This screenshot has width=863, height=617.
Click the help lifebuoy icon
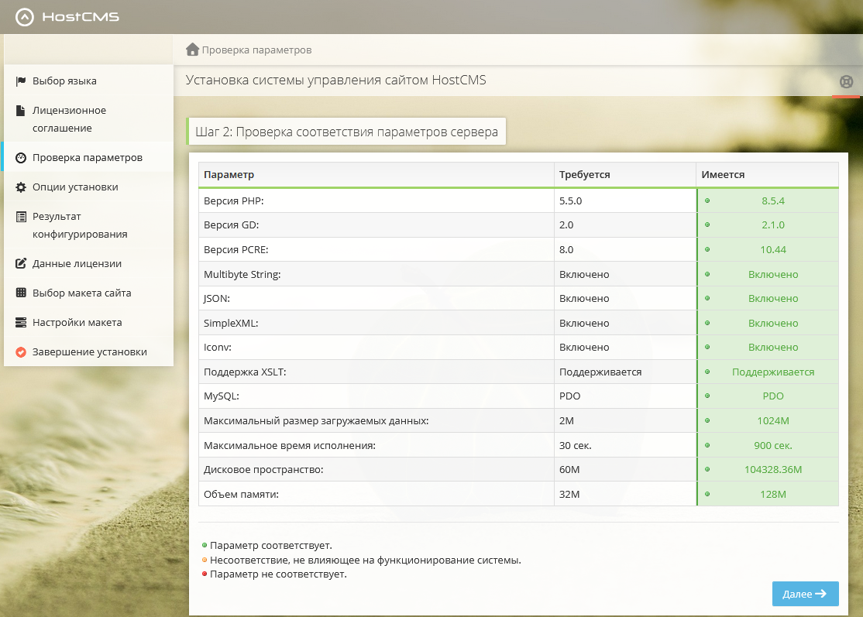(x=846, y=82)
